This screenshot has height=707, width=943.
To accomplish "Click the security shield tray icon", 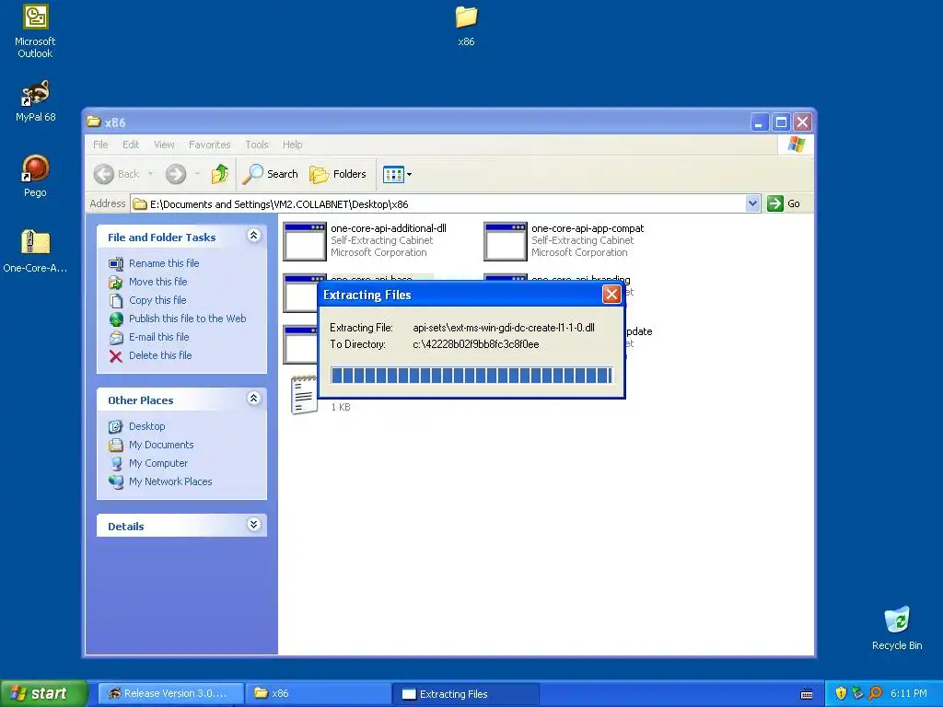I will coord(841,694).
